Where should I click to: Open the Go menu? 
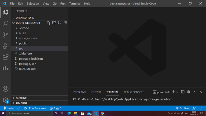pos(55,3)
